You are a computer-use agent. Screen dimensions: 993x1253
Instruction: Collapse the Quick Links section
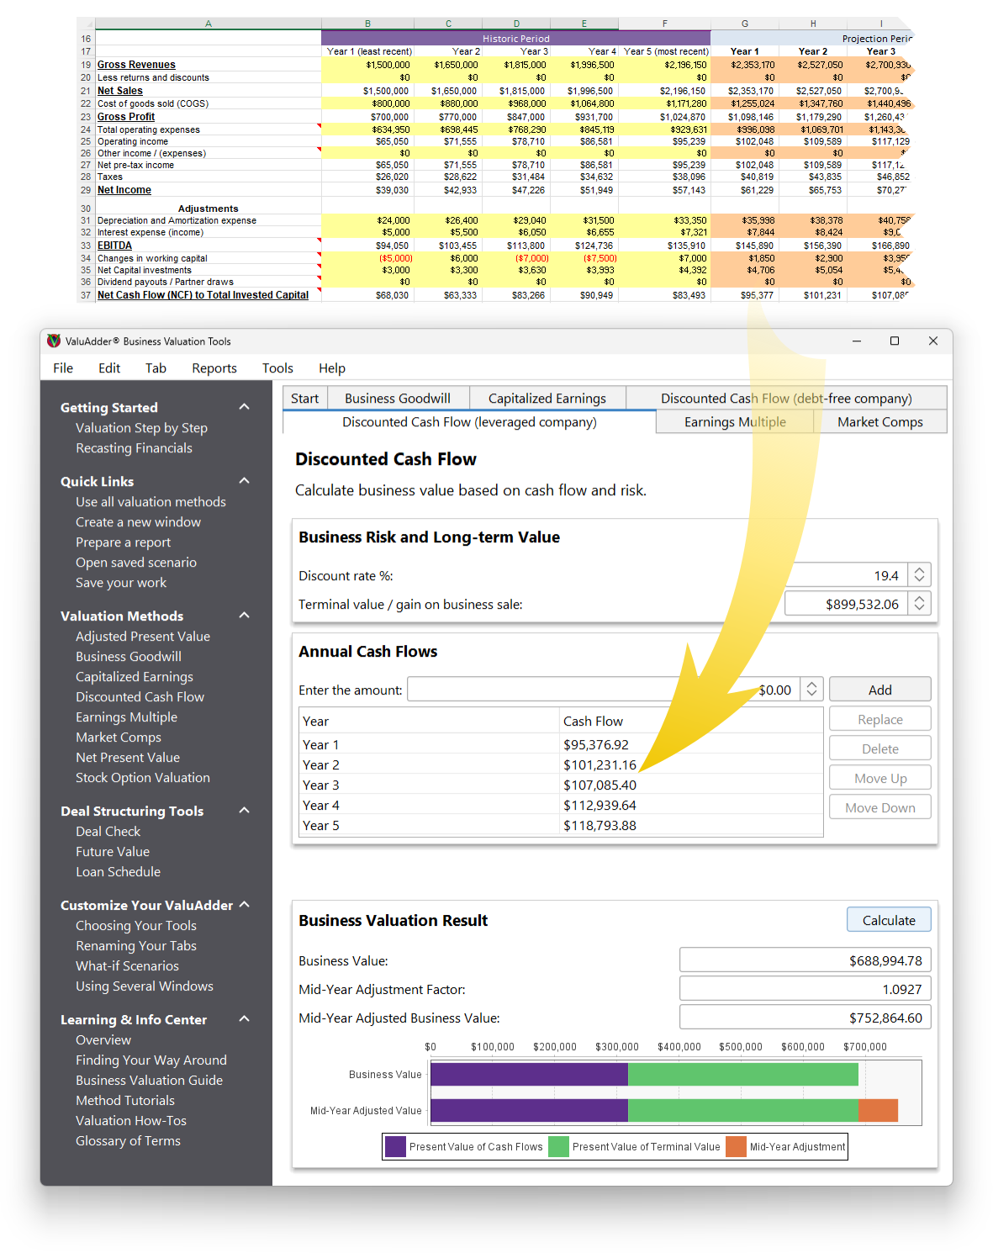click(x=245, y=481)
